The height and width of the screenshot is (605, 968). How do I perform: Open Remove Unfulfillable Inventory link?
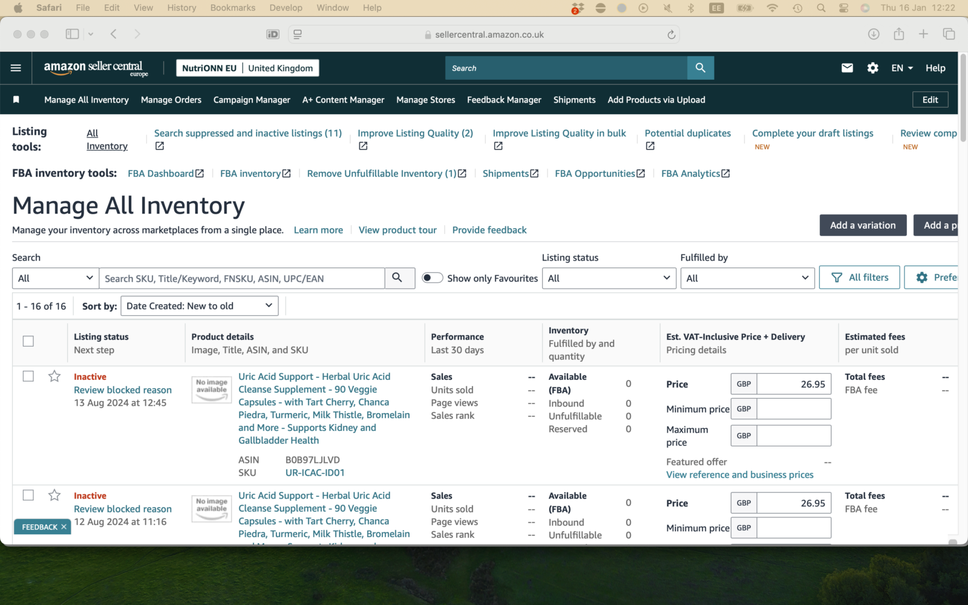(x=387, y=174)
